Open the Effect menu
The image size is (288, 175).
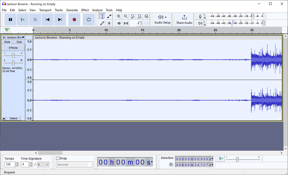coord(85,10)
